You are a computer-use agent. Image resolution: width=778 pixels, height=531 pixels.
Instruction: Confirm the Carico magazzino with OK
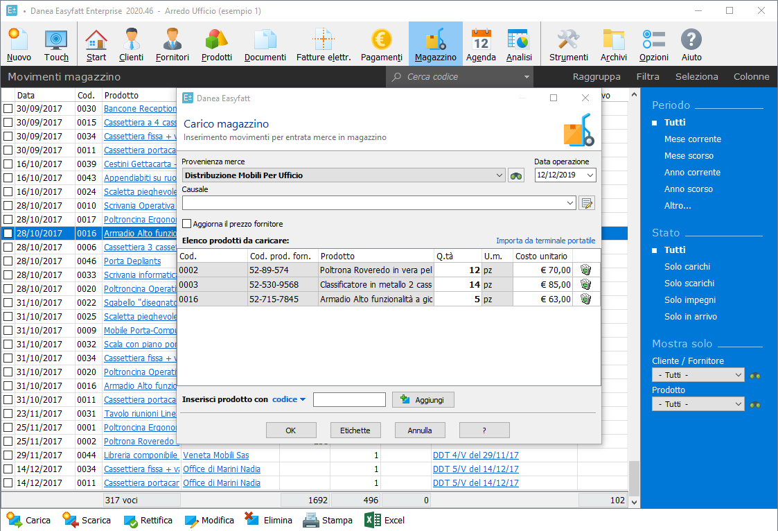tap(291, 430)
